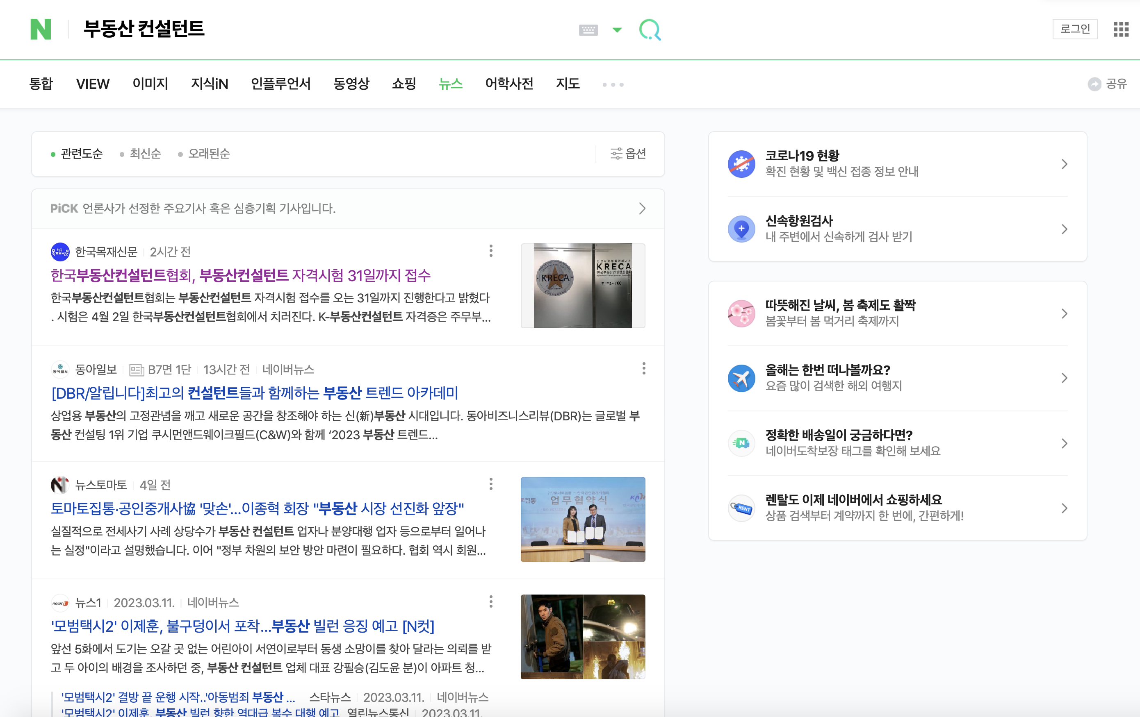The image size is (1140, 717).
Task: Open the apps grid menu icon
Action: point(1121,29)
